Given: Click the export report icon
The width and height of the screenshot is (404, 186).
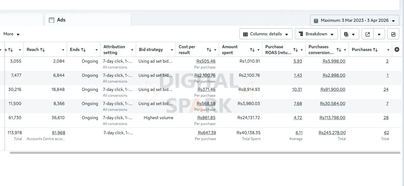Looking at the screenshot, I should click(x=368, y=34).
